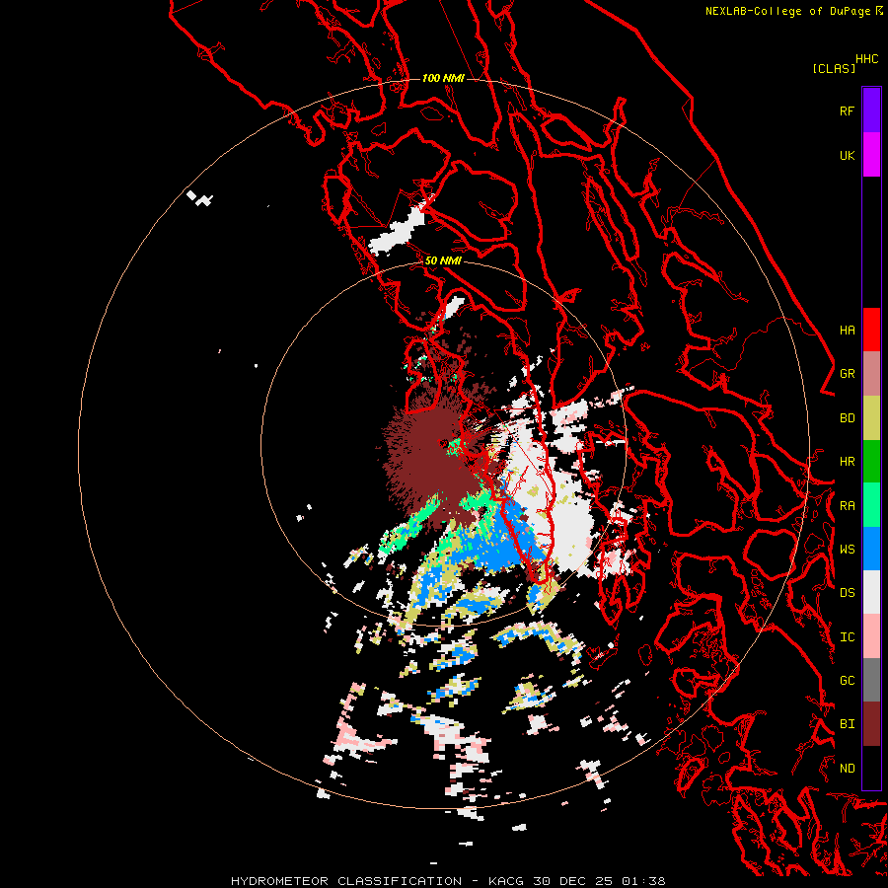This screenshot has height=888, width=888.
Task: Click the 'RF' legend label
Action: pos(848,111)
